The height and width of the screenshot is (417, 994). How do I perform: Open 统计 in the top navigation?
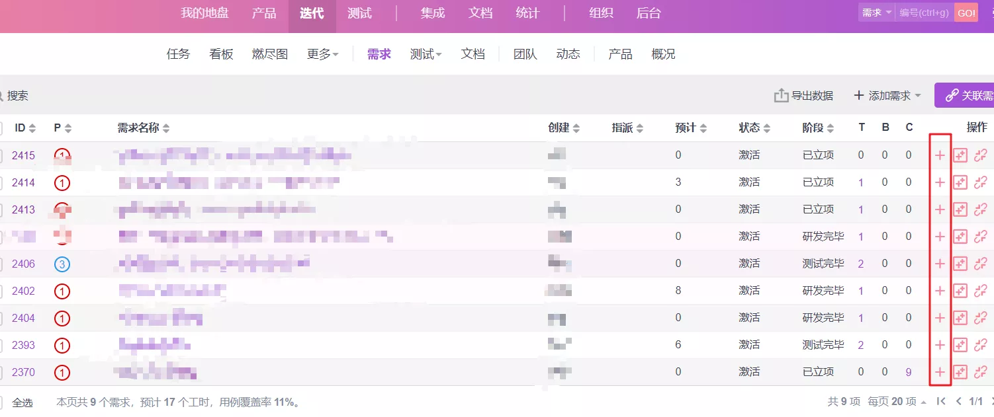click(527, 13)
